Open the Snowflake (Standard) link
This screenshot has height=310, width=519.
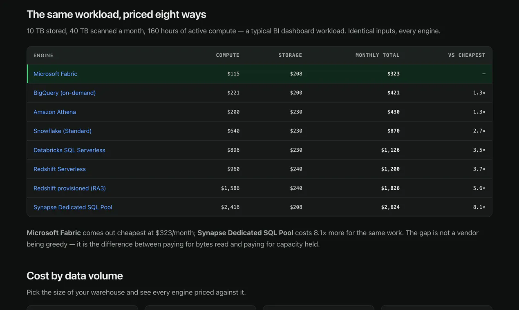63,131
